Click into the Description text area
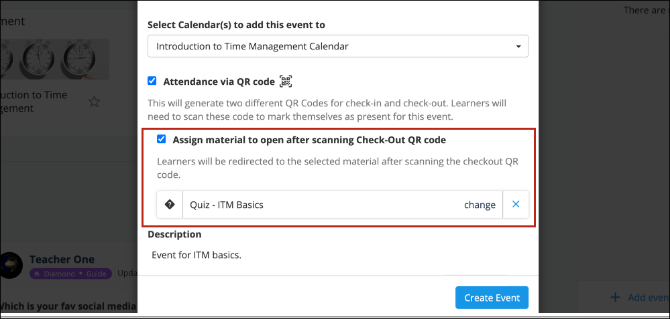 pyautogui.click(x=338, y=256)
